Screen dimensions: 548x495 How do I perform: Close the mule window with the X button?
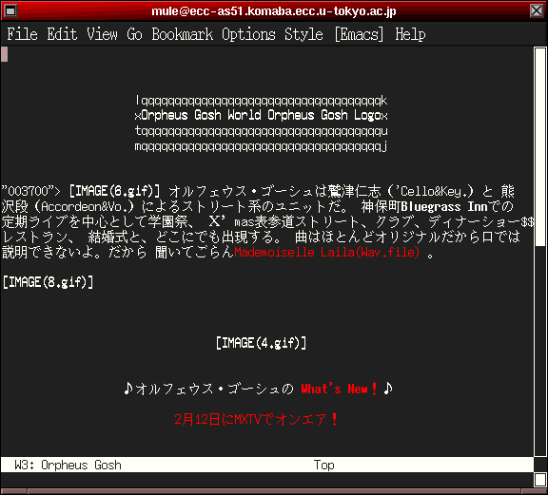(537, 10)
